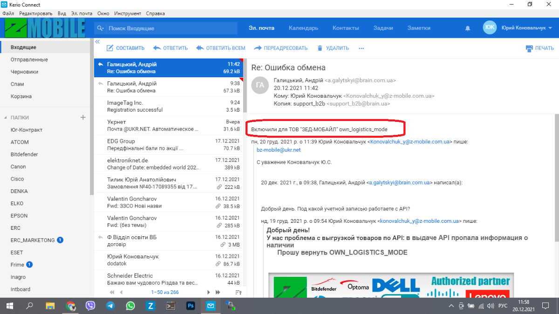The width and height of the screenshot is (559, 314).
Task: Click the Compose (Составить) pencil icon
Action: (110, 48)
